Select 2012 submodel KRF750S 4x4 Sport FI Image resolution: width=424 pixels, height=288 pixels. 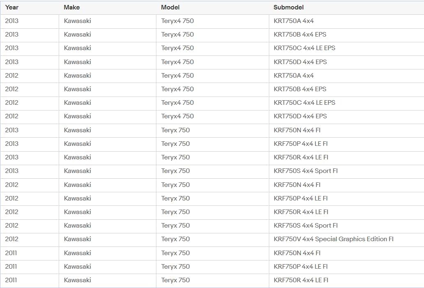305,226
